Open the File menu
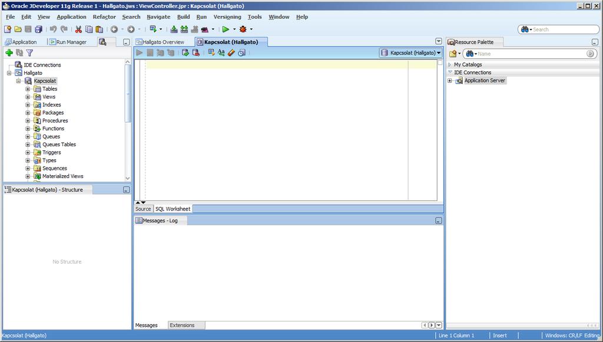603x342 pixels. pyautogui.click(x=11, y=17)
